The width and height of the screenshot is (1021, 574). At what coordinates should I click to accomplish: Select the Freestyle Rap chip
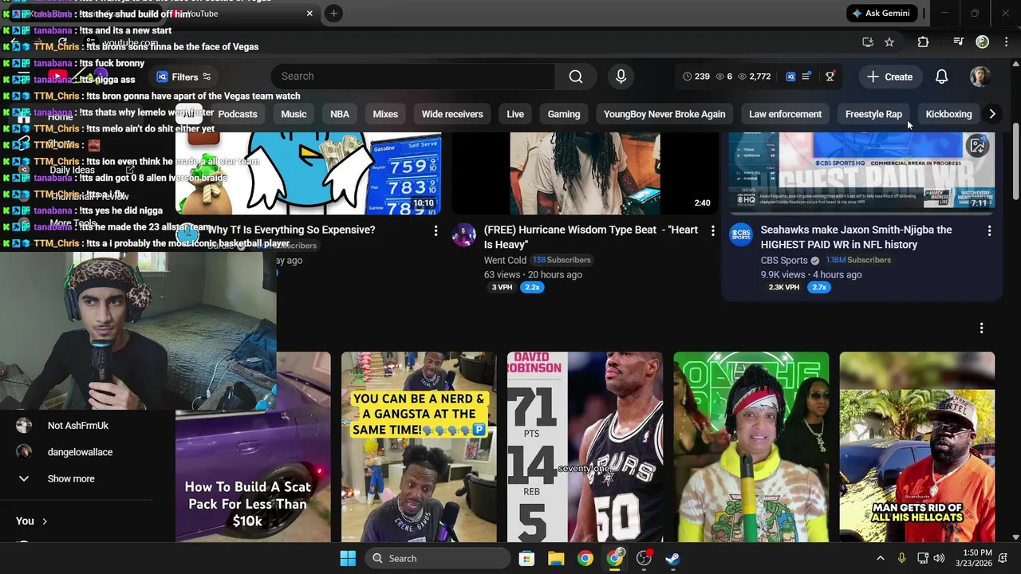pyautogui.click(x=873, y=114)
